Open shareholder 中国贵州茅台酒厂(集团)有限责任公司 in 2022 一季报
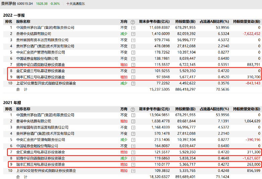The image size is (262, 179). tap(45, 27)
